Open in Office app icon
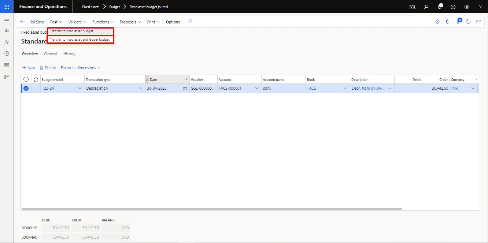 (x=447, y=22)
